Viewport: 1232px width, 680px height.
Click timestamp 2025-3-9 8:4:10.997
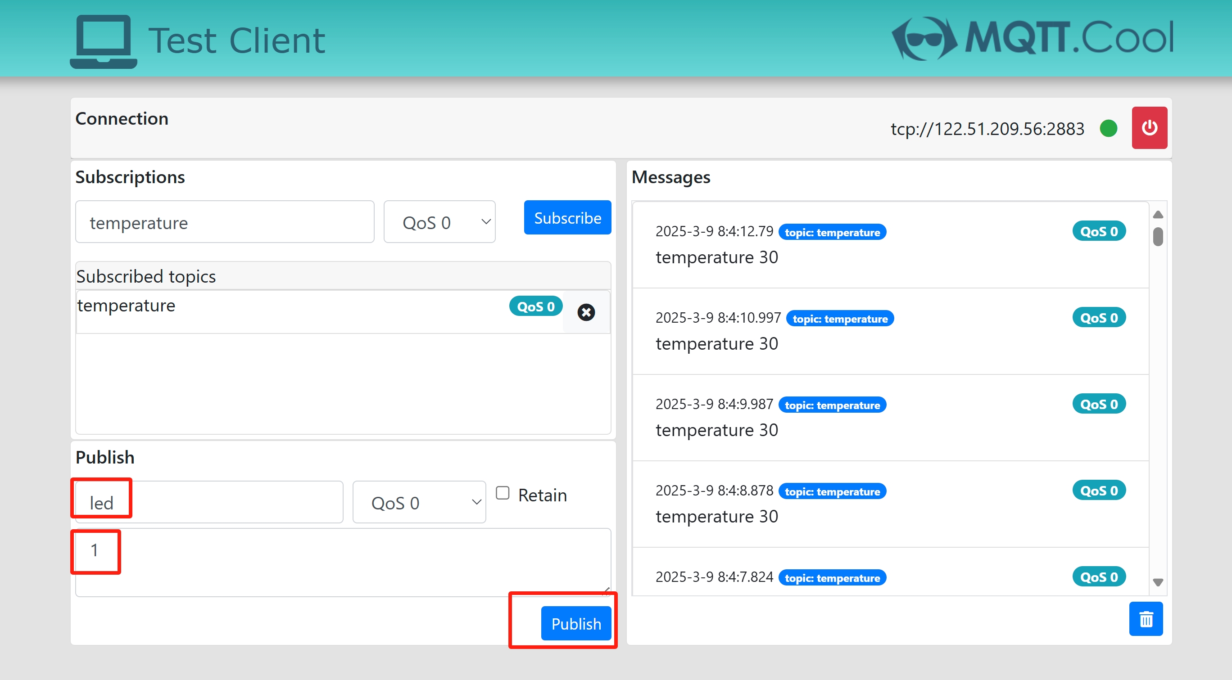(x=718, y=318)
